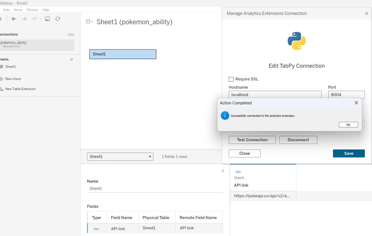Image resolution: width=372 pixels, height=236 pixels.
Task: Open the Server menu
Action: click(18, 10)
